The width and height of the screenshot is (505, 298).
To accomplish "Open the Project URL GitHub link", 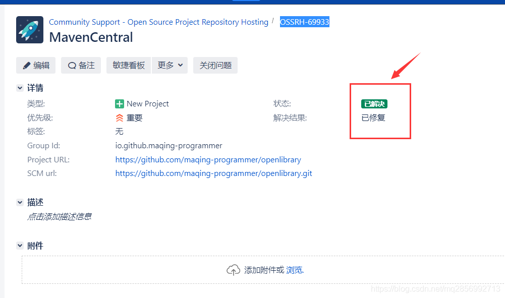I will point(208,160).
